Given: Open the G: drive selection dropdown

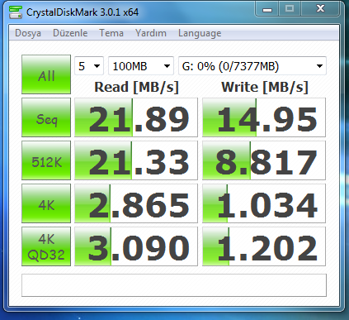Looking at the screenshot, I should click(252, 66).
